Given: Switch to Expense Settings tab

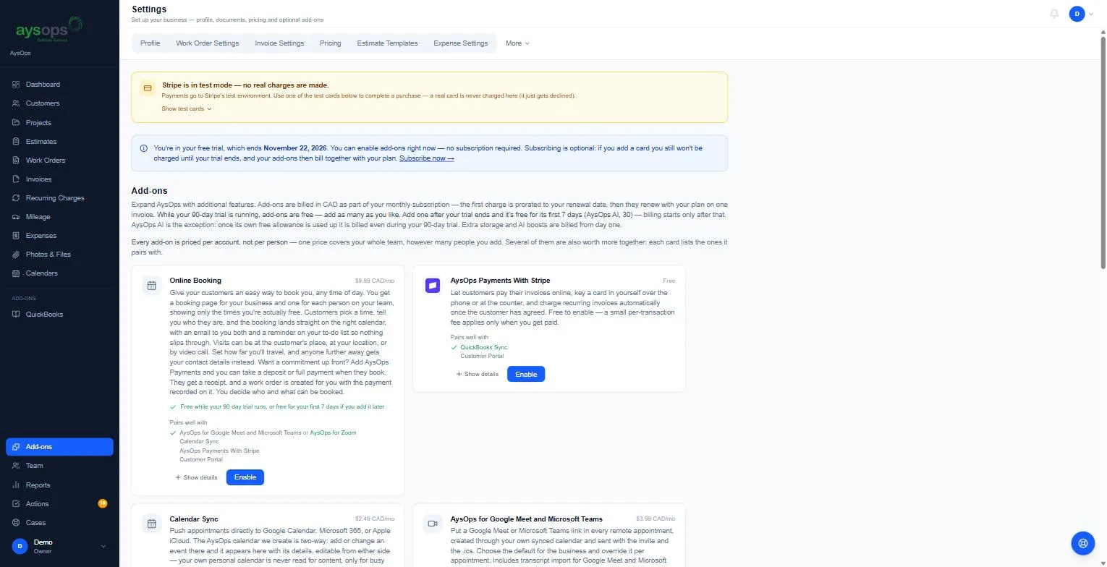Looking at the screenshot, I should click(x=461, y=43).
